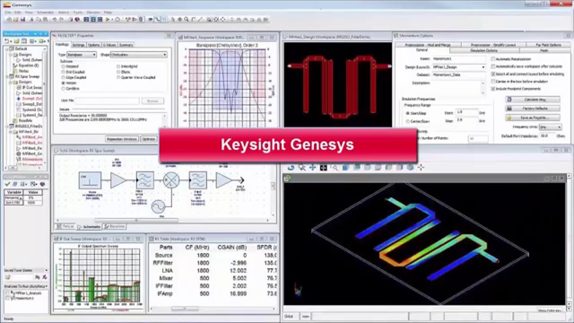Image resolution: width=574 pixels, height=323 pixels.
Task: Click the new-item icon in Workspace Tree toolbar
Action: [6, 41]
